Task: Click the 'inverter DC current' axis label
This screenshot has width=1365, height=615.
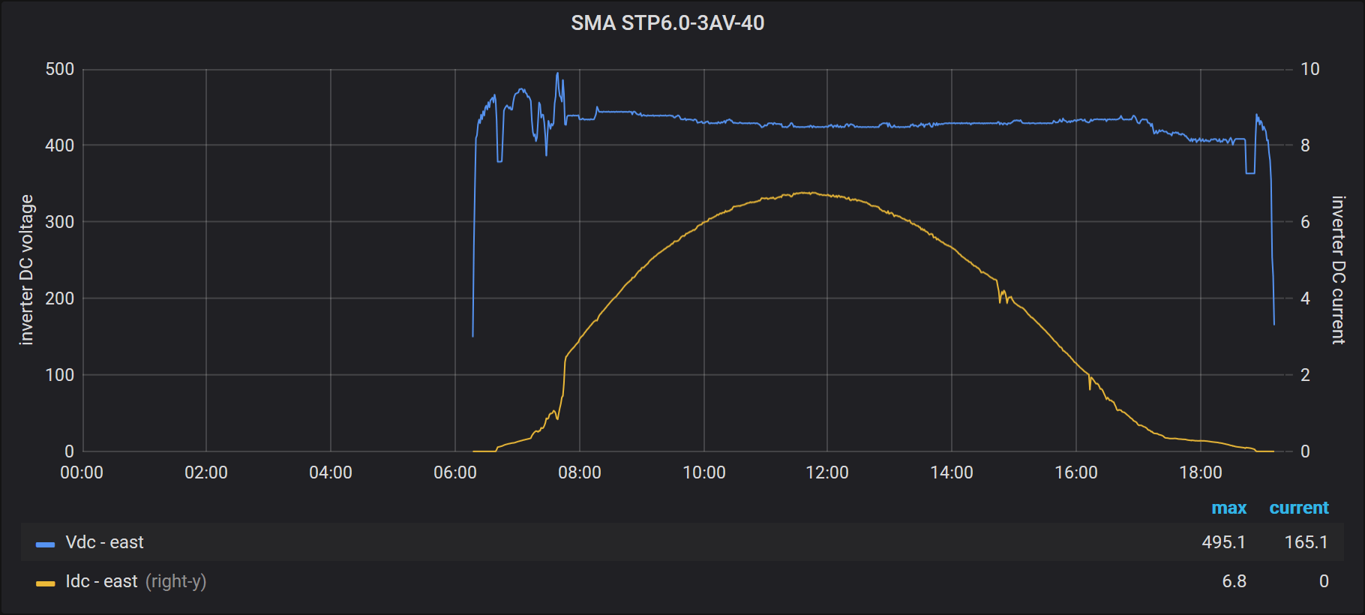Action: click(x=1338, y=270)
